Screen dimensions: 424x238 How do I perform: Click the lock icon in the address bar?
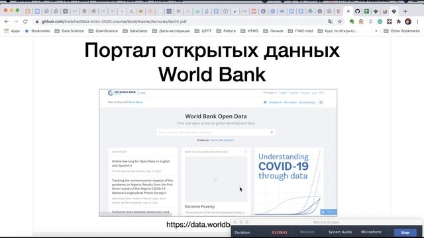(x=37, y=22)
